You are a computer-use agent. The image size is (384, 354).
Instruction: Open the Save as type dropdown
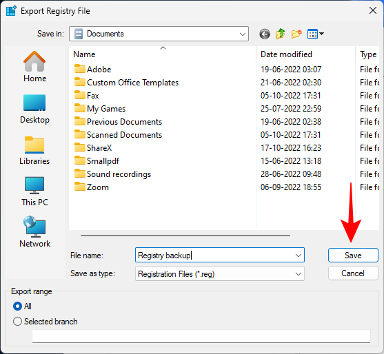click(220, 274)
